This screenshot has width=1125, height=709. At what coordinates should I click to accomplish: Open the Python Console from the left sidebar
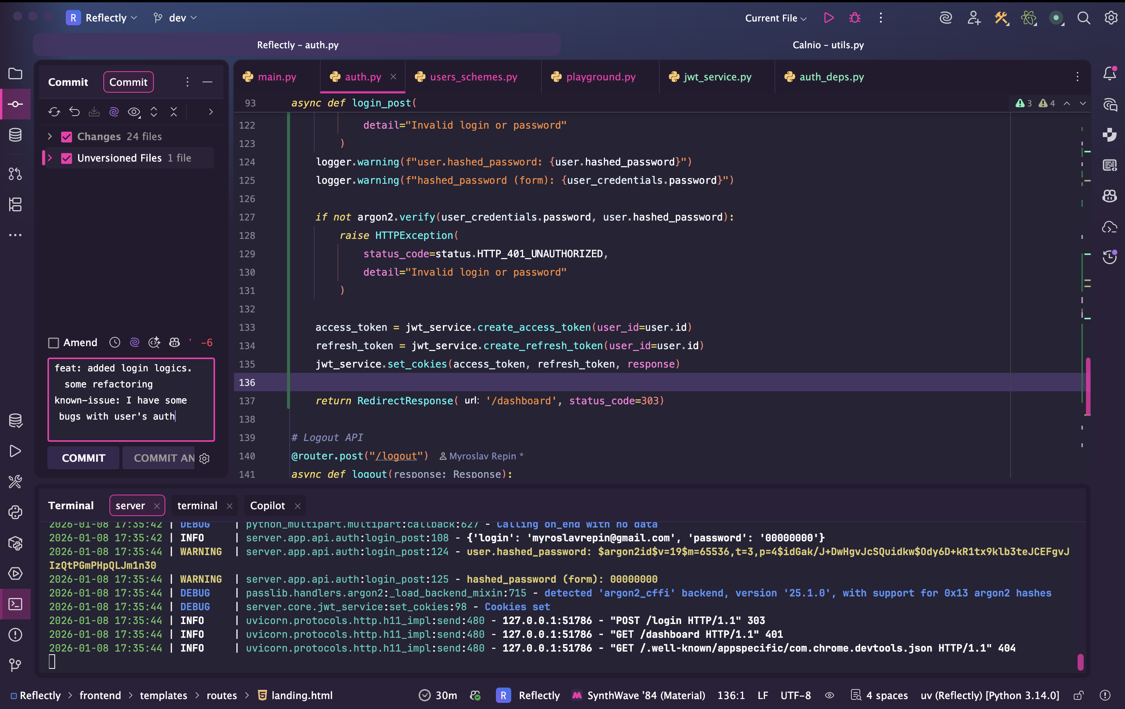pos(15,512)
